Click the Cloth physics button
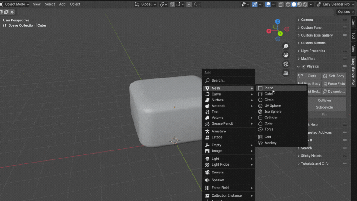The image size is (357, 201). 309,76
